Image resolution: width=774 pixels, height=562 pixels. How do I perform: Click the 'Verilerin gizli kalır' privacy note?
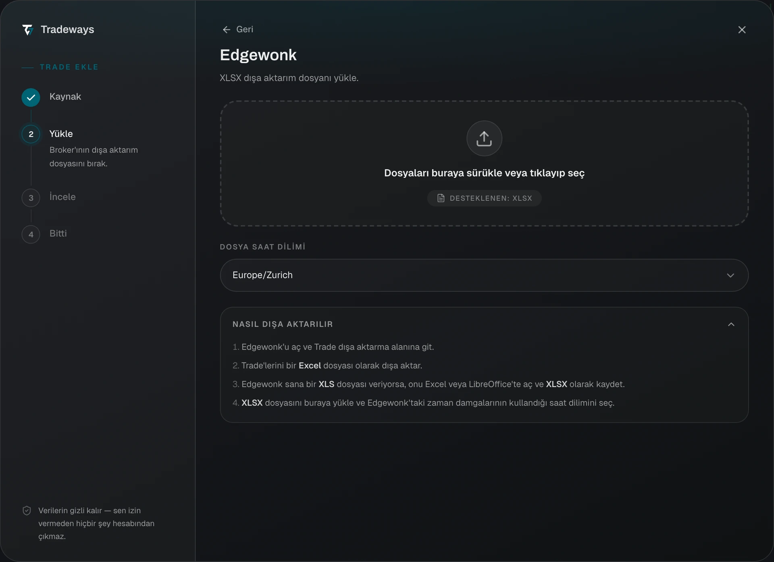point(96,523)
